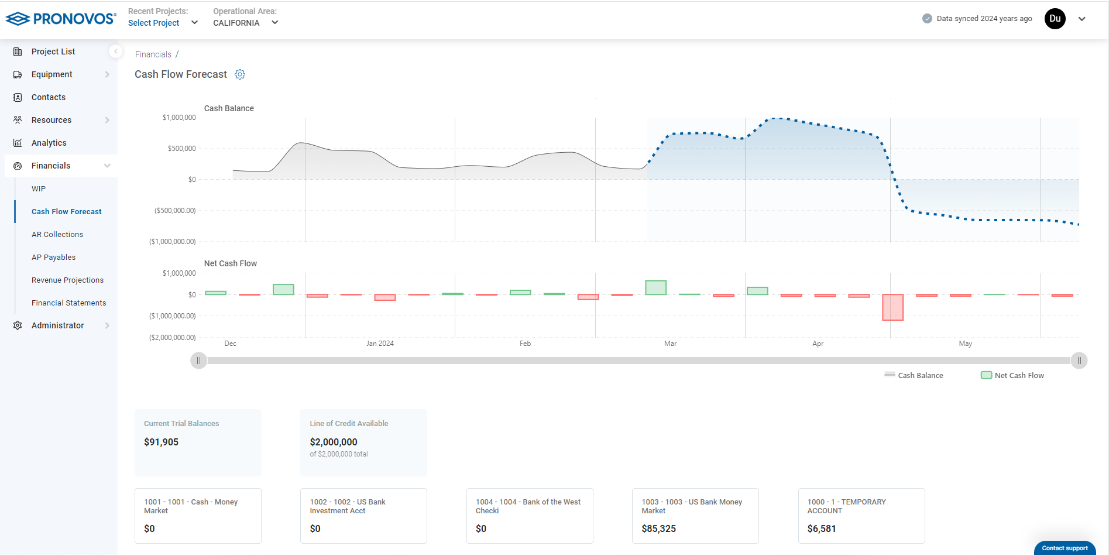The image size is (1109, 556).
Task: Collapse the Financials menu section
Action: 107,166
